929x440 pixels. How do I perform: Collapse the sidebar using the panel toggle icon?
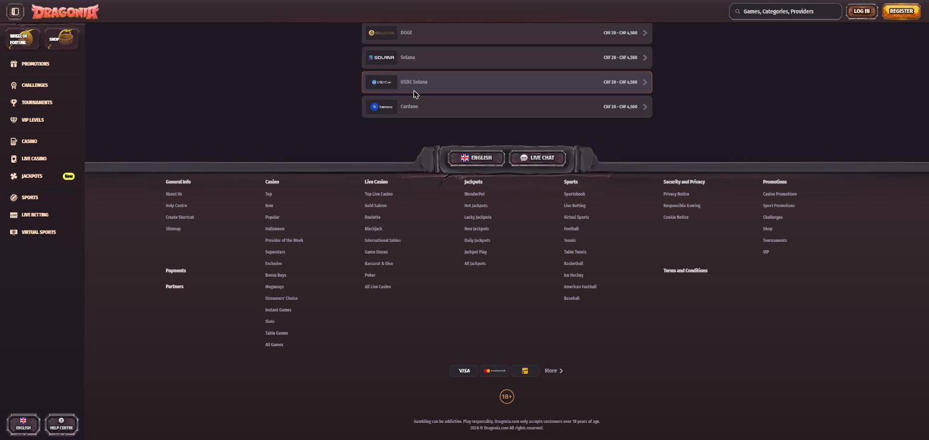coord(15,11)
